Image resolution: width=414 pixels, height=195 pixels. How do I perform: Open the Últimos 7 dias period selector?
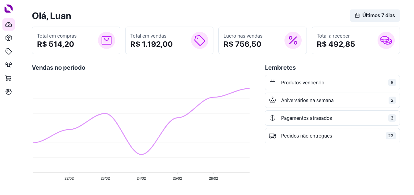[x=375, y=15]
